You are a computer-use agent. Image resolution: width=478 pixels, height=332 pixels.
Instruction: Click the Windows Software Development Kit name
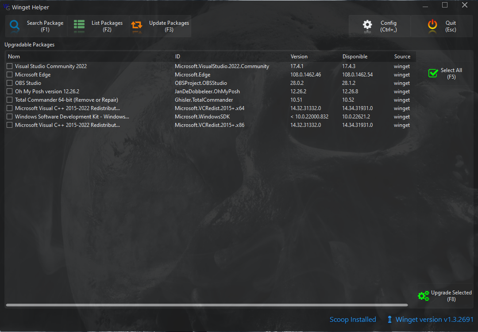(72, 117)
